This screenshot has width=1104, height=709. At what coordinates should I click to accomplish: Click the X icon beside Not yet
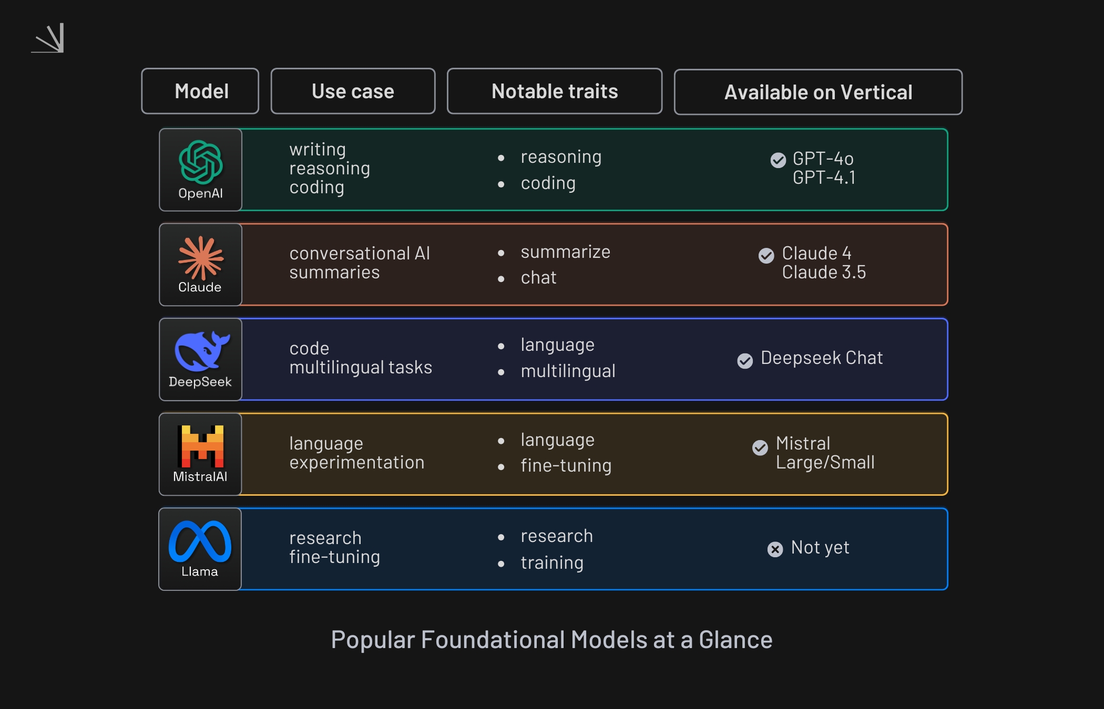[x=775, y=549]
